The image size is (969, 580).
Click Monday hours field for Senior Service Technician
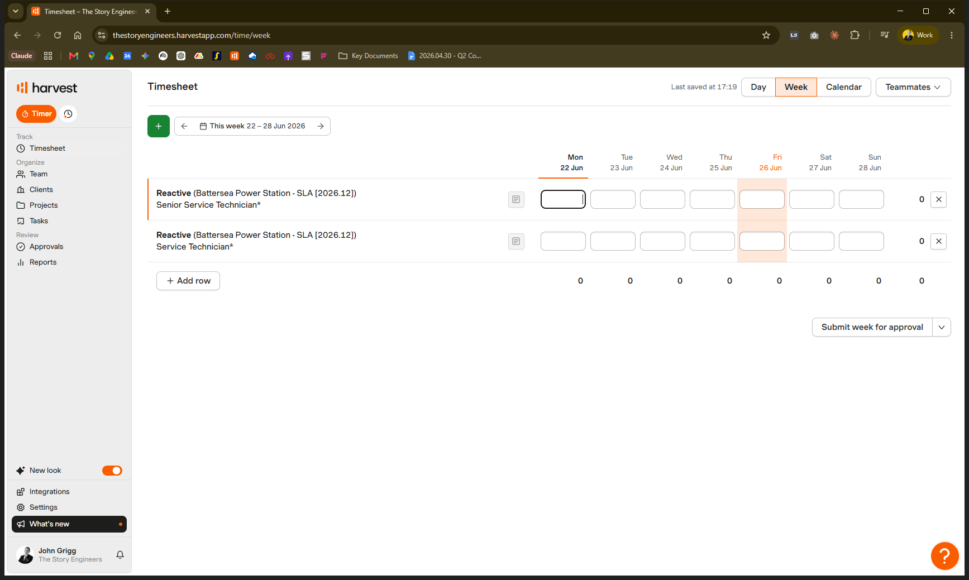click(563, 199)
